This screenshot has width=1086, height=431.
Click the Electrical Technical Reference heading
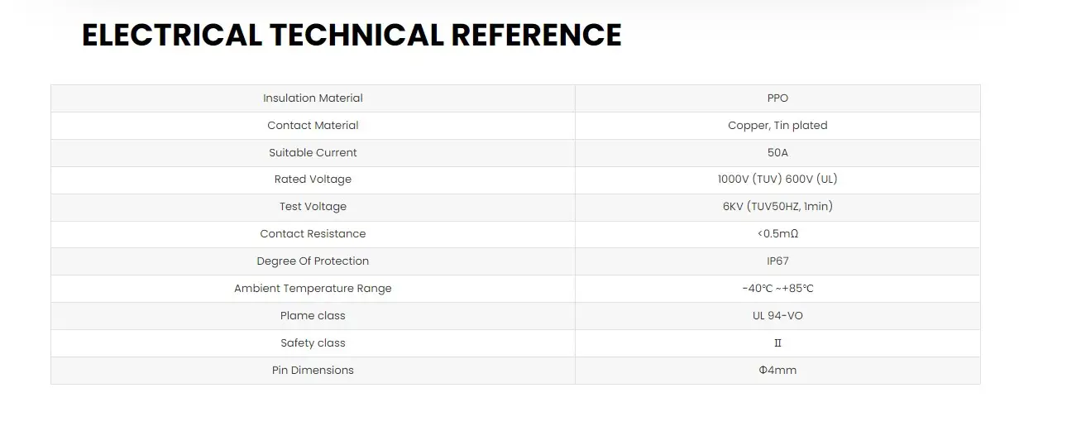point(352,35)
